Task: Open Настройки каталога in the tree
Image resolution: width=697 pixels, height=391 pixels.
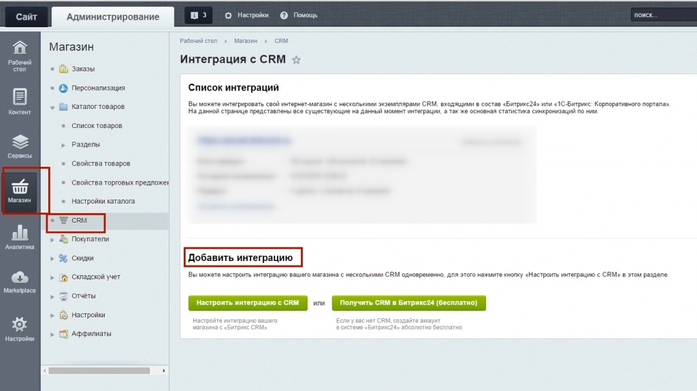Action: (103, 201)
